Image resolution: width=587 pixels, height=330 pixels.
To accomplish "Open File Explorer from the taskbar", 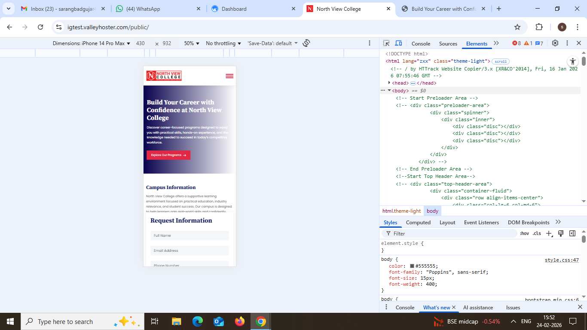I will point(176,321).
